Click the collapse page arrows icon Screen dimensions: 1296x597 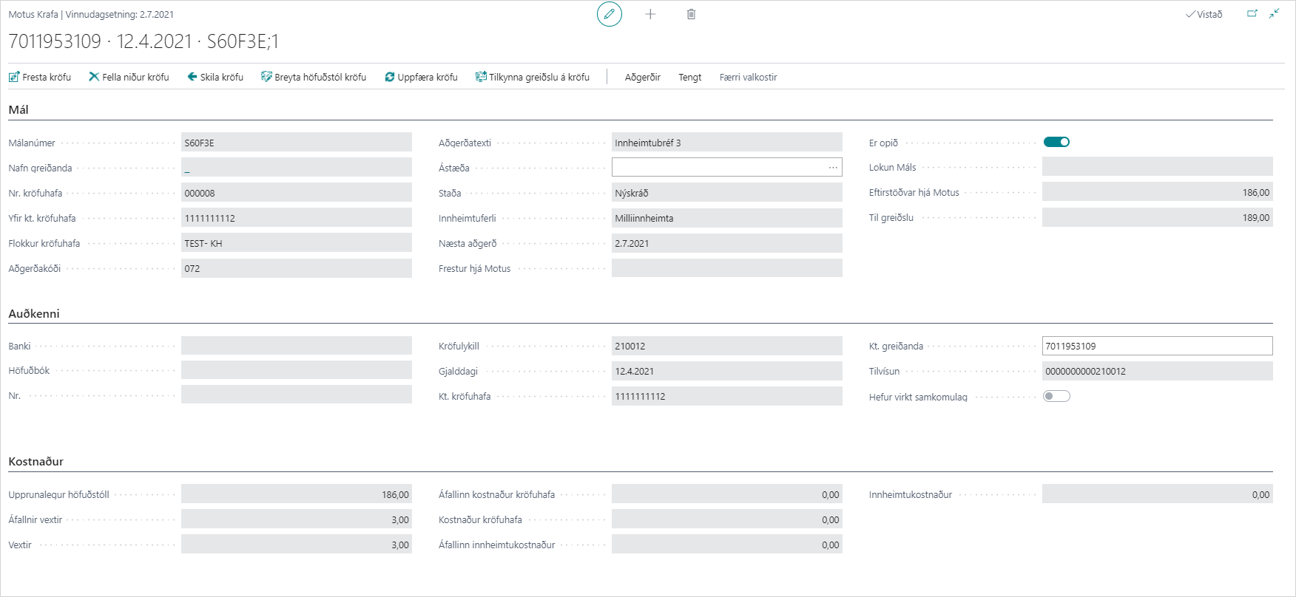(1274, 14)
